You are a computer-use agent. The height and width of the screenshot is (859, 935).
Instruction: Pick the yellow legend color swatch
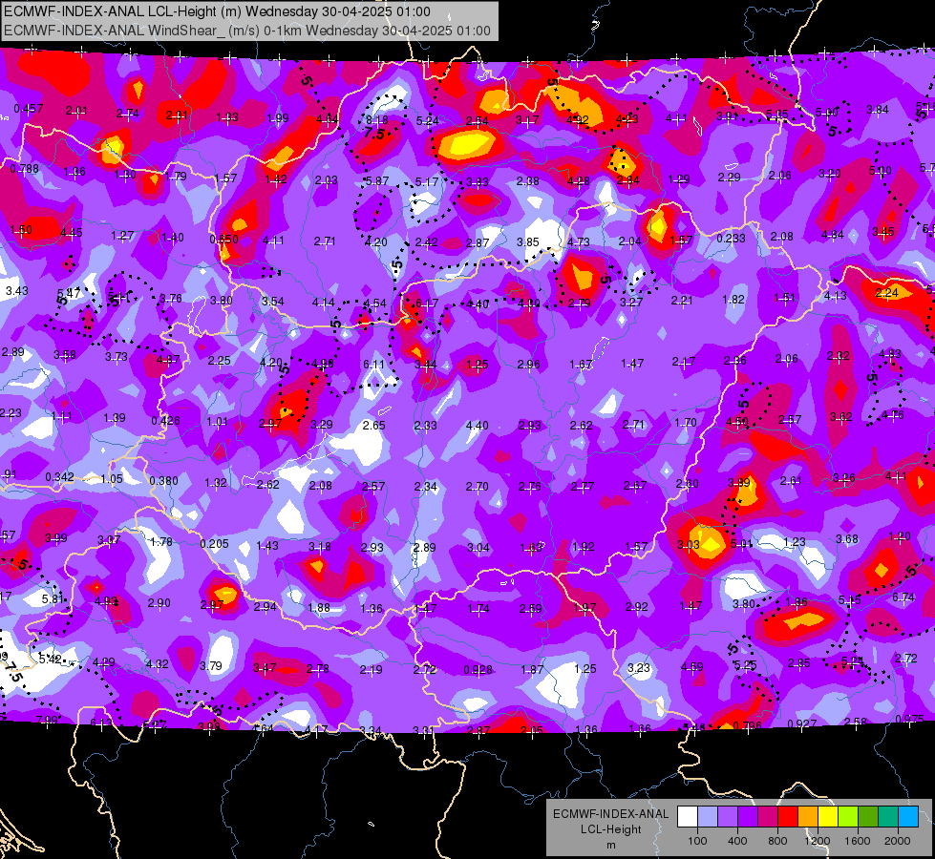[828, 817]
